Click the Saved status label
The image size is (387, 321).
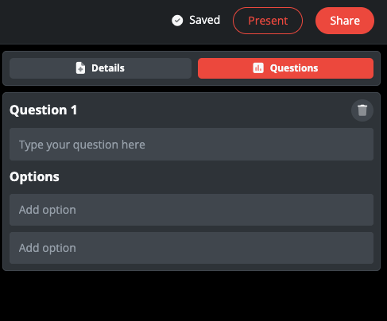[204, 20]
